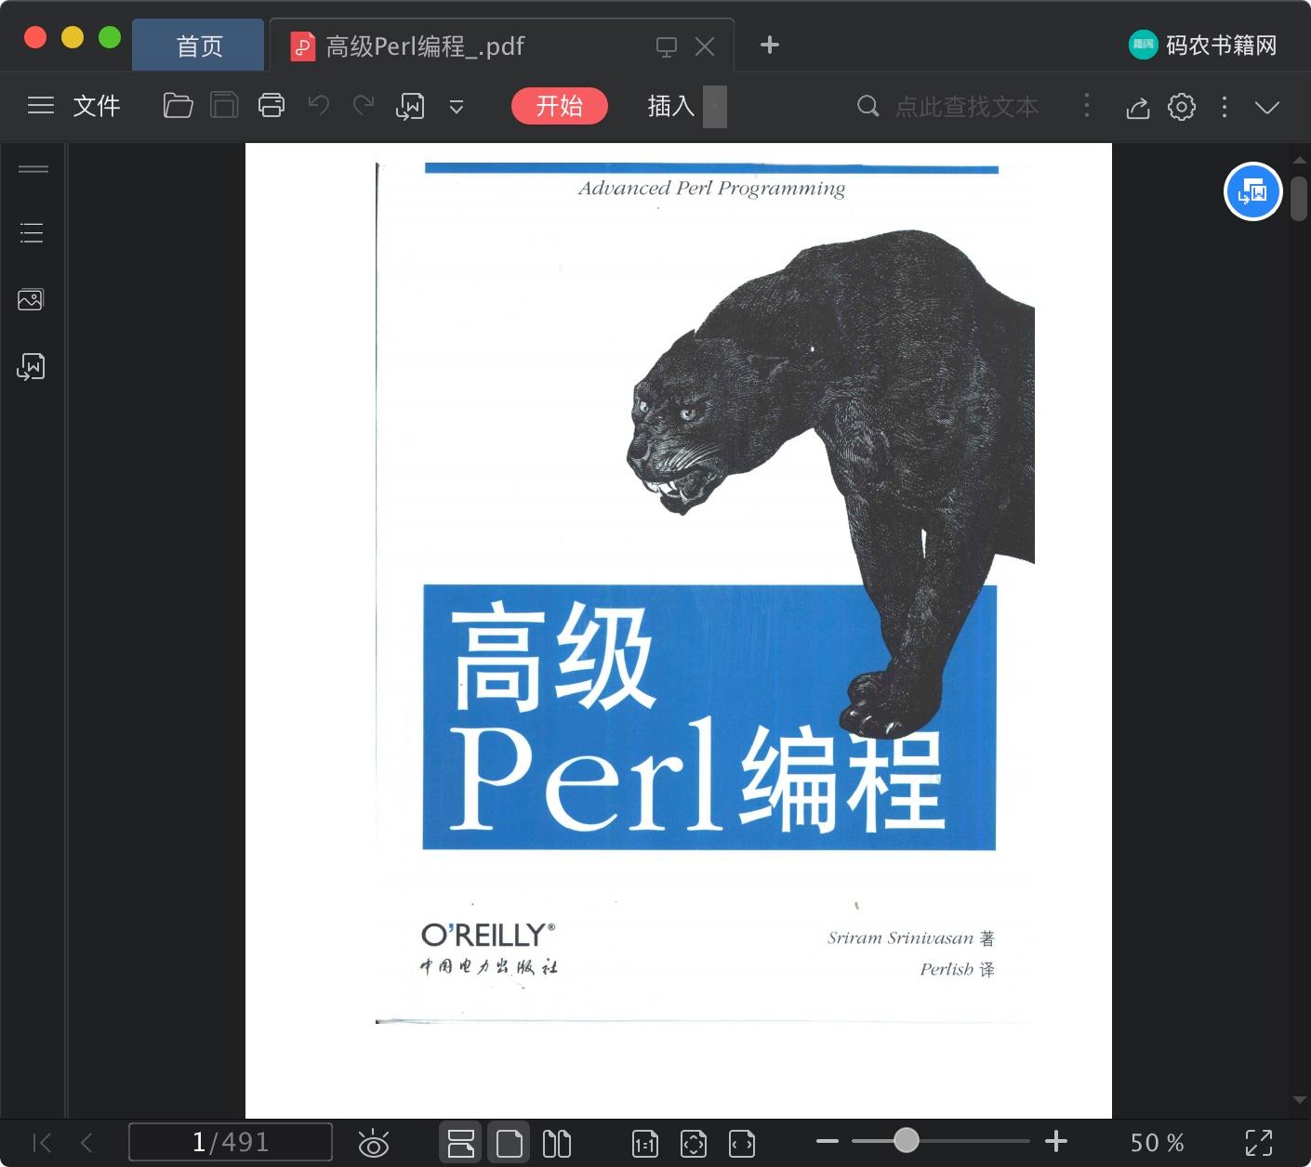Open the share export icon
Screen dimensions: 1311x1167
[1138, 108]
